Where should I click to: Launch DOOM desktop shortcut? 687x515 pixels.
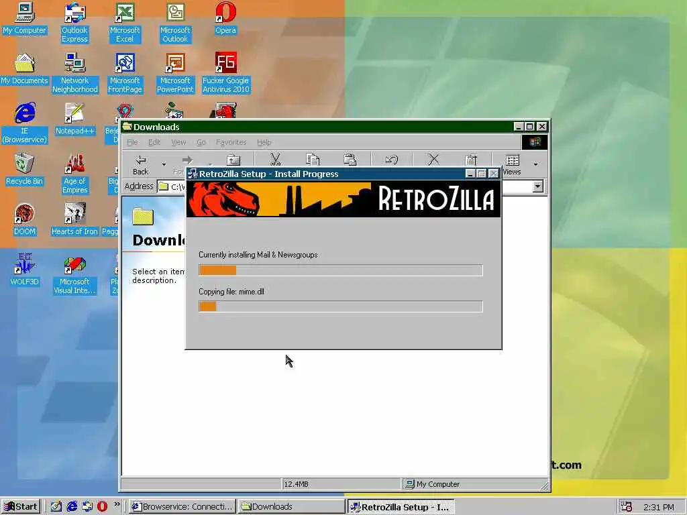(24, 220)
